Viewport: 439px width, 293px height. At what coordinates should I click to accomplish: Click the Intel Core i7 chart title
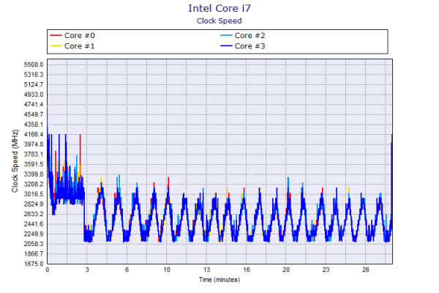219,8
